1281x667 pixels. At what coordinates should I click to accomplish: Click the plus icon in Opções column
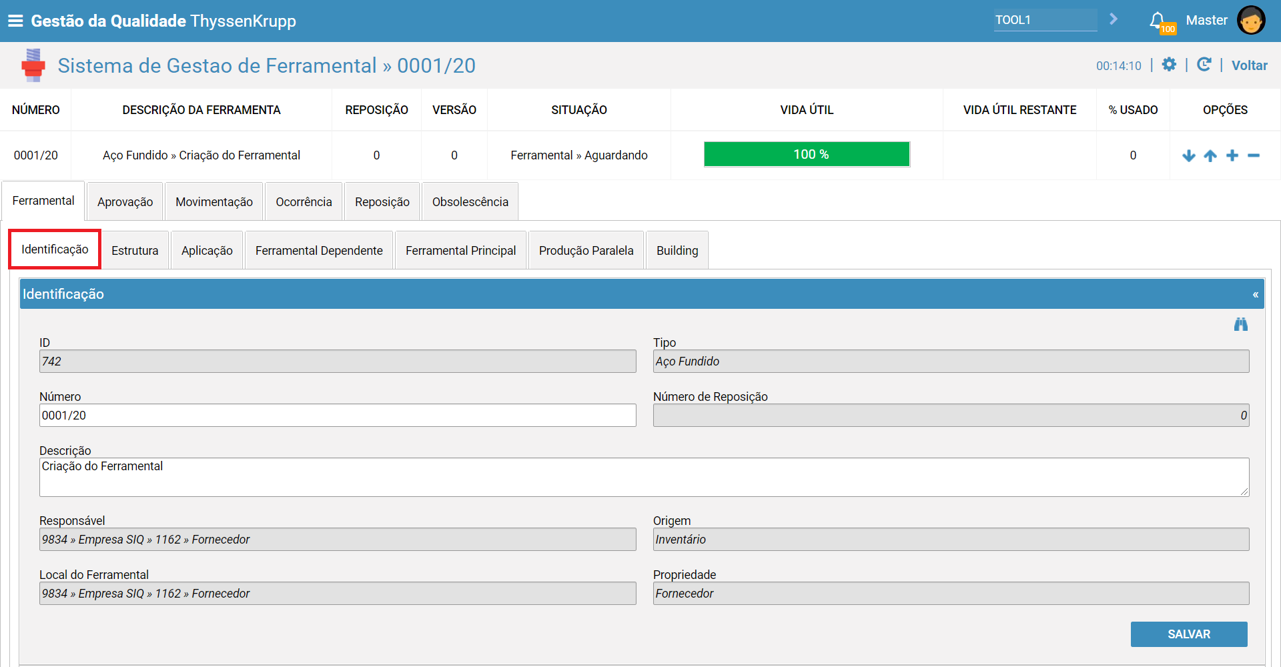(x=1232, y=155)
